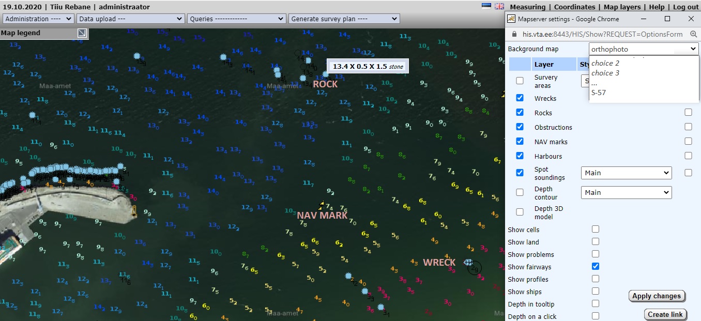Switch language with the Estonian flag icon
The width and height of the screenshot is (701, 321).
click(x=486, y=7)
